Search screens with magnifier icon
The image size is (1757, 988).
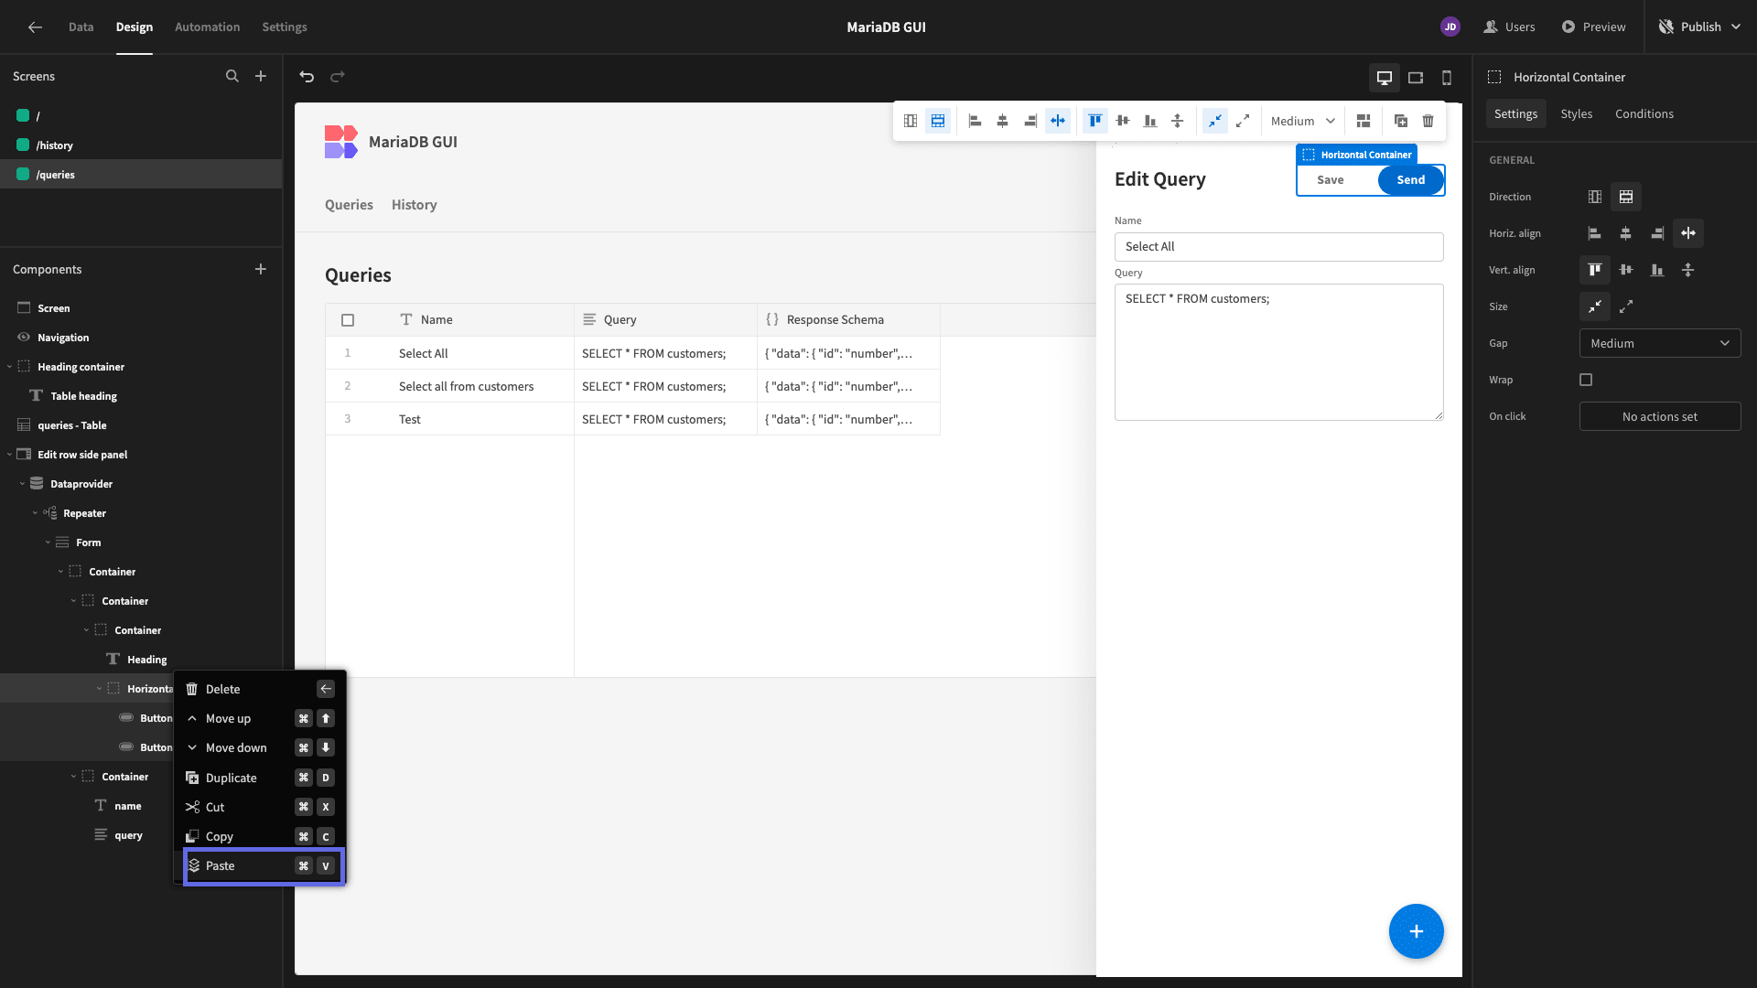[232, 76]
